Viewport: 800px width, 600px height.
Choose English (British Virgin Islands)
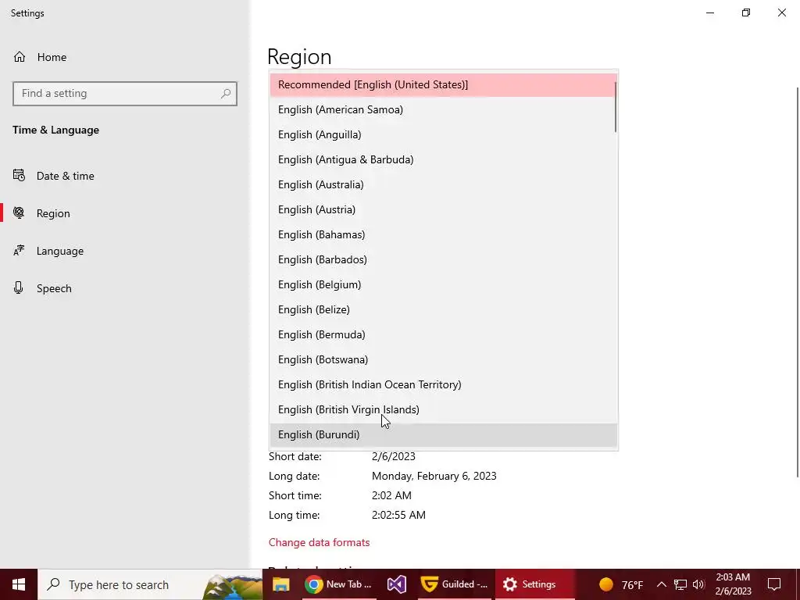point(444,409)
